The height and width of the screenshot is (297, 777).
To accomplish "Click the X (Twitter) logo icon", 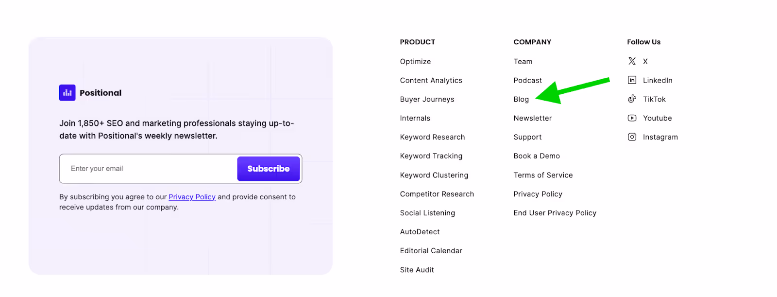I will click(632, 61).
